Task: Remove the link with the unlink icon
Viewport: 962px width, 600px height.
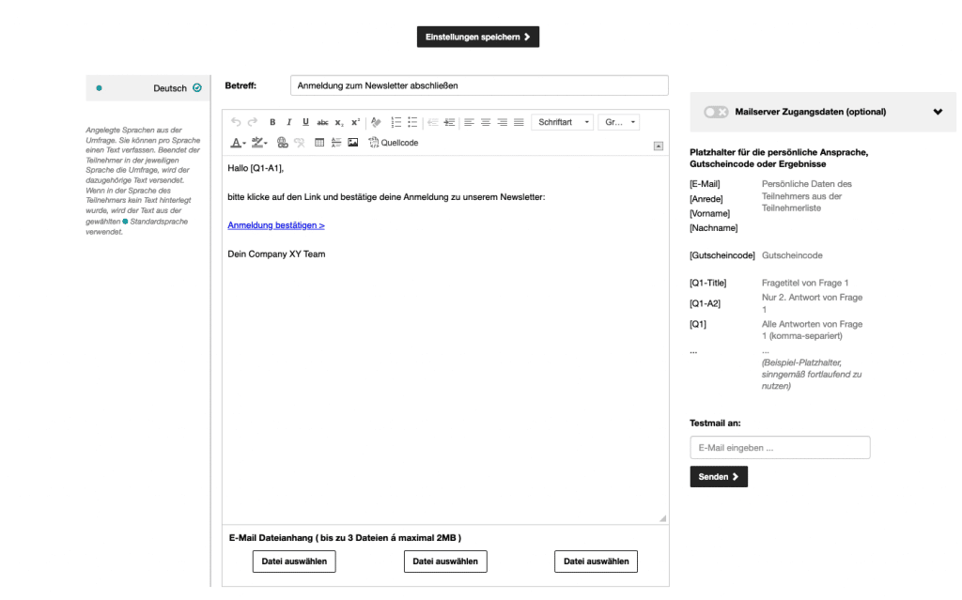Action: 298,143
